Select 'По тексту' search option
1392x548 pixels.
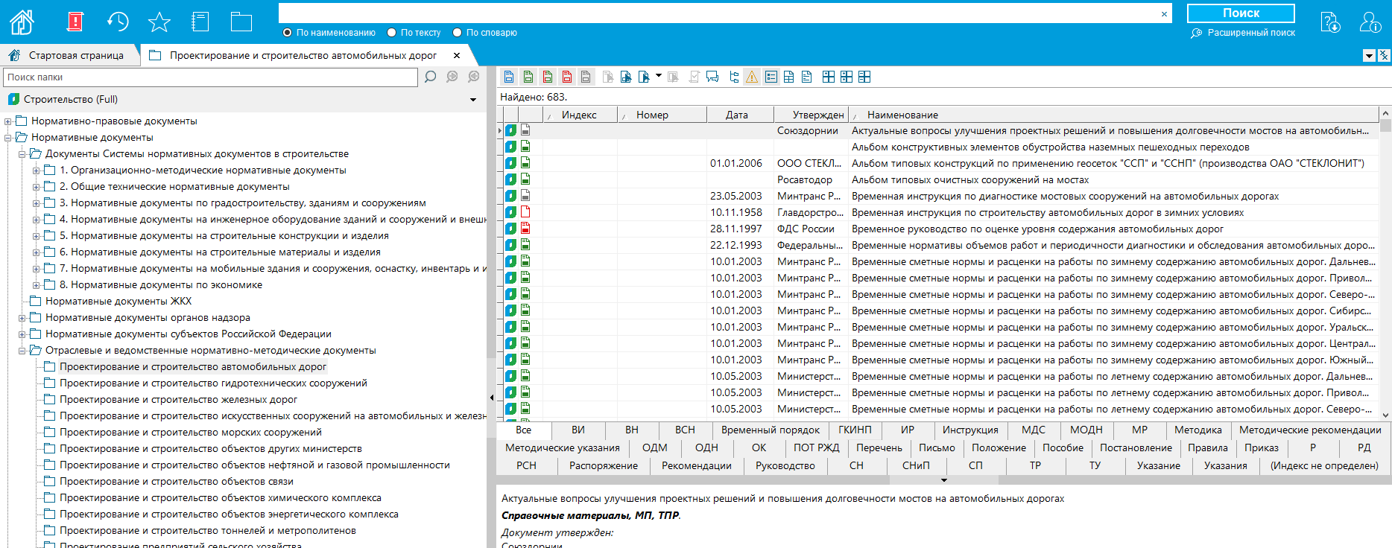pos(392,33)
